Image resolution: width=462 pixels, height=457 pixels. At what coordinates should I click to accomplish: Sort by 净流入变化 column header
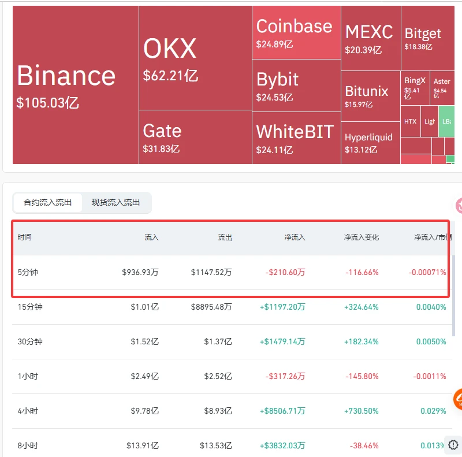[x=362, y=237]
